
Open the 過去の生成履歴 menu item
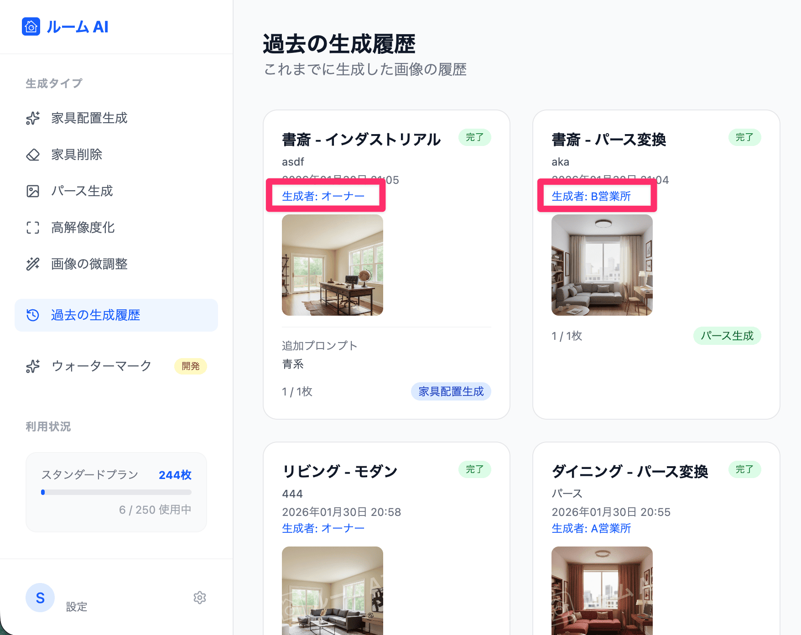point(95,315)
